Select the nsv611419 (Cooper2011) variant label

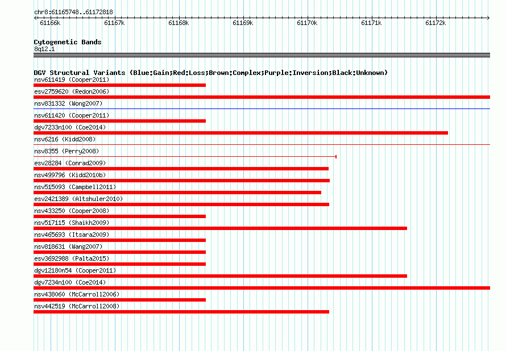[72, 80]
